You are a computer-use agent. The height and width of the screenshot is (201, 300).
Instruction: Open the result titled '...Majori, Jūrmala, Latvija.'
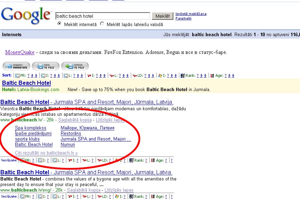tap(87, 102)
